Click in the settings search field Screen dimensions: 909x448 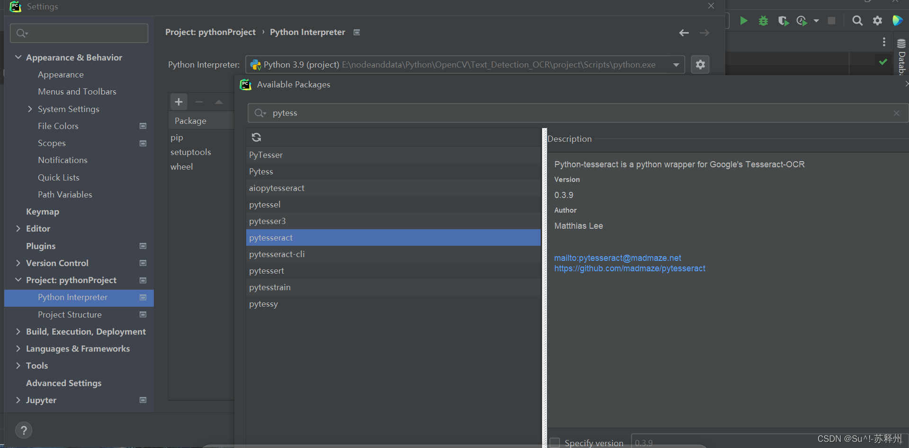pos(79,33)
